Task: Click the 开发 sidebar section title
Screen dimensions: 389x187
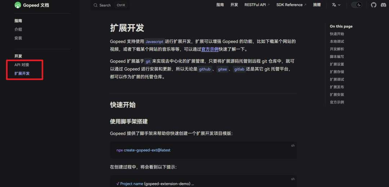Action: tap(18, 56)
